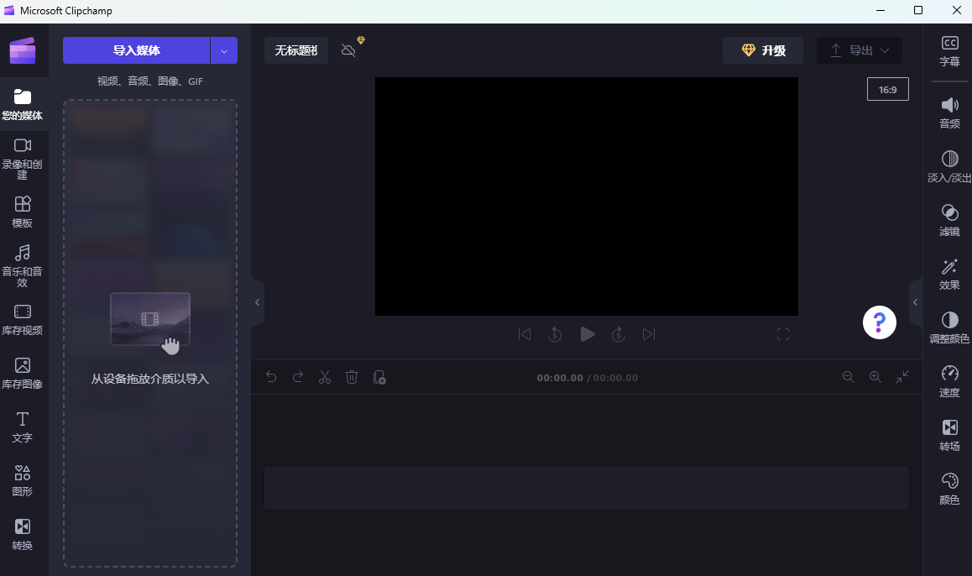
Task: Open the 导出 export dropdown
Action: coord(860,50)
